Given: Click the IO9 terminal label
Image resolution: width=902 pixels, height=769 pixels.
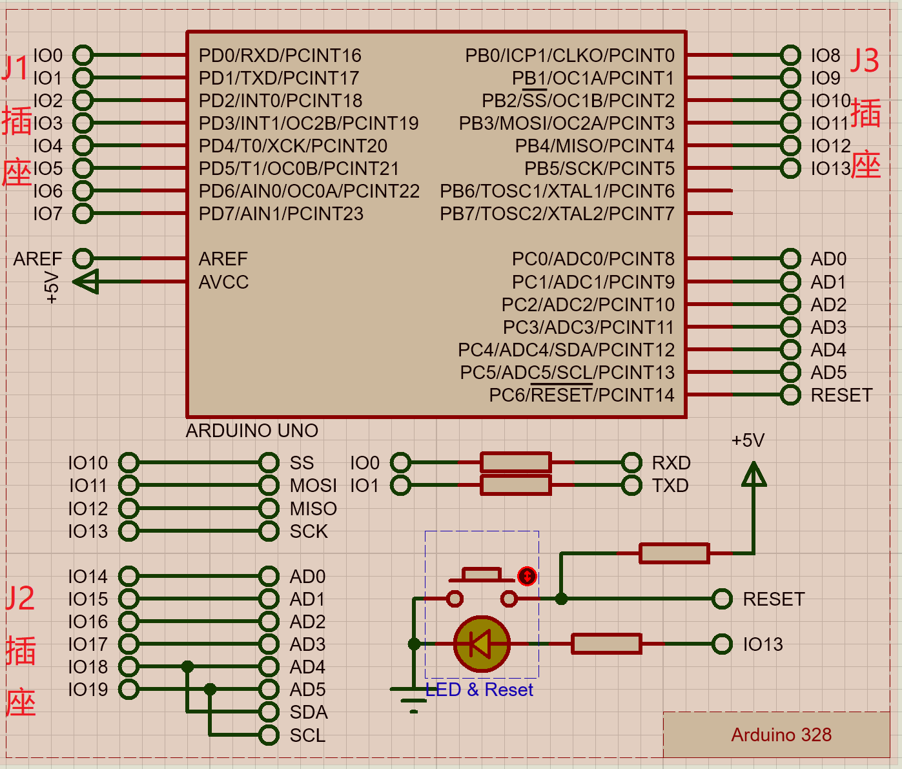Looking at the screenshot, I should click(x=825, y=78).
